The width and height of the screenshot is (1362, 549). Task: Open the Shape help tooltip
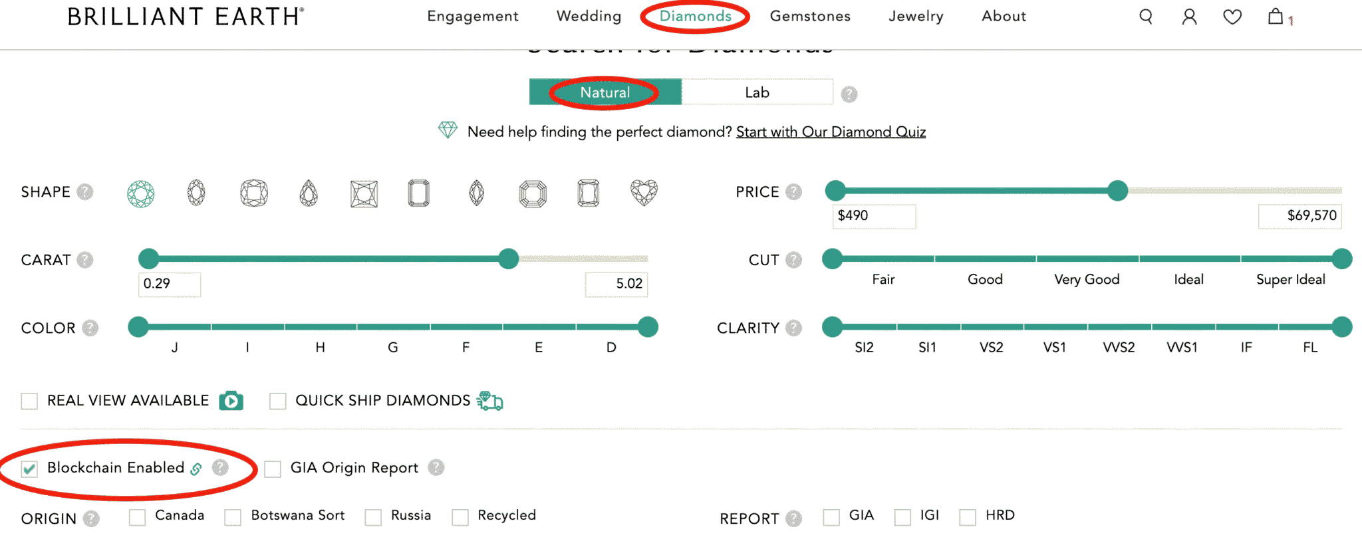[85, 191]
